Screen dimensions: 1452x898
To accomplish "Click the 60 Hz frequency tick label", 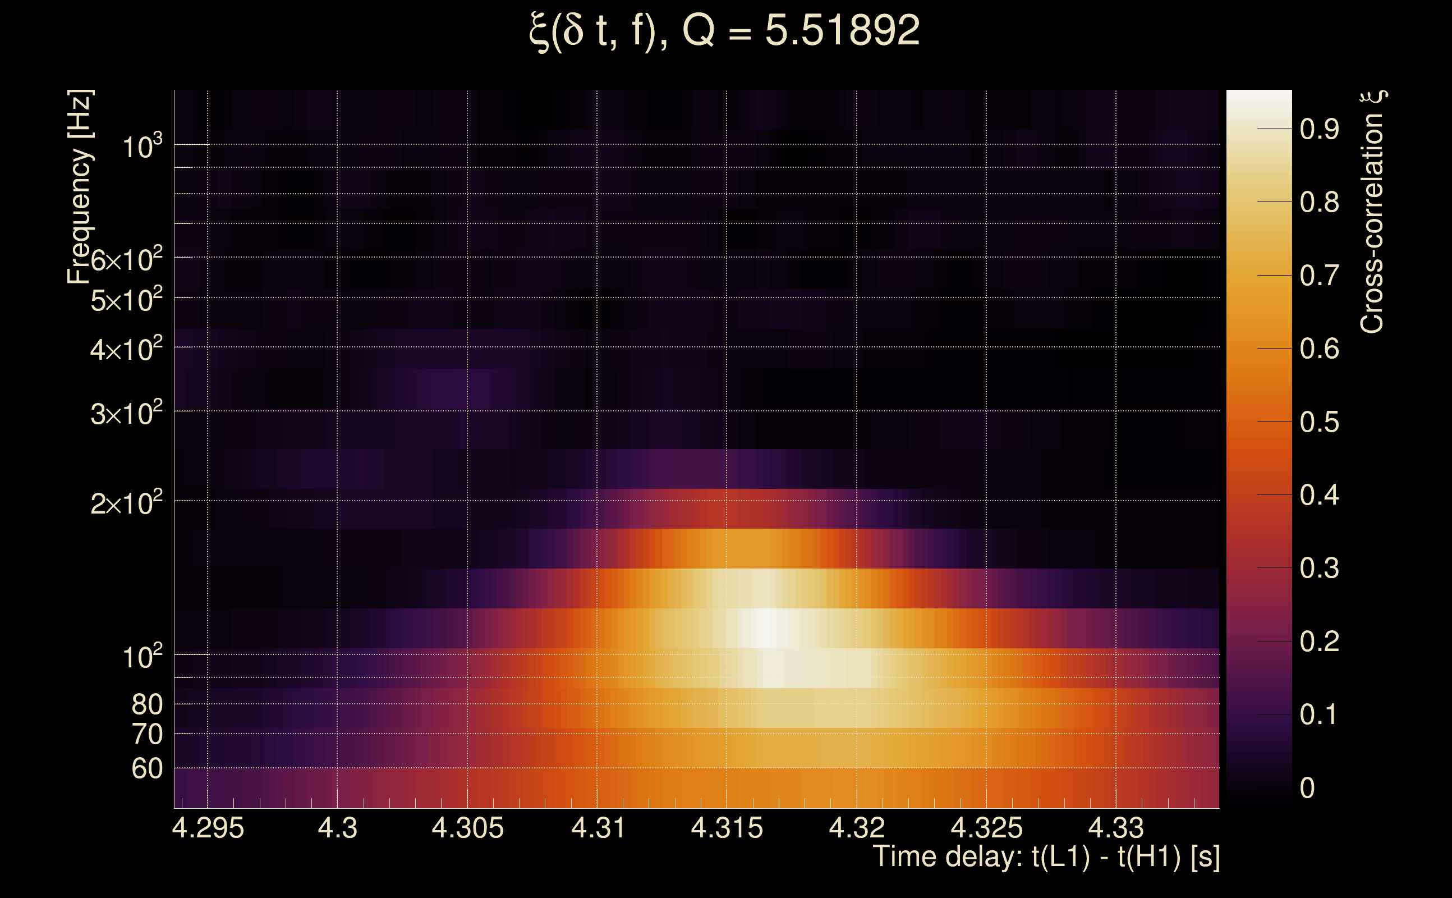I will pyautogui.click(x=146, y=769).
